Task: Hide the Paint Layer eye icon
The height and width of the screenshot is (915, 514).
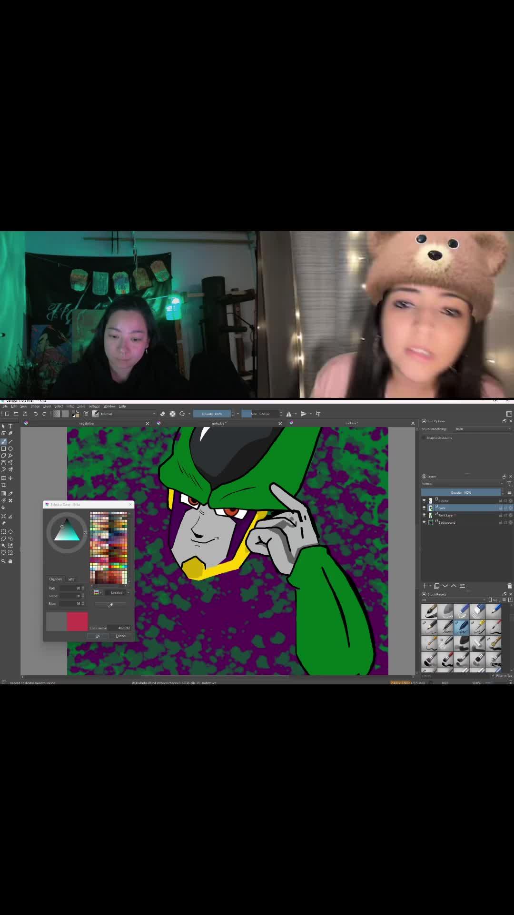Action: 424,515
